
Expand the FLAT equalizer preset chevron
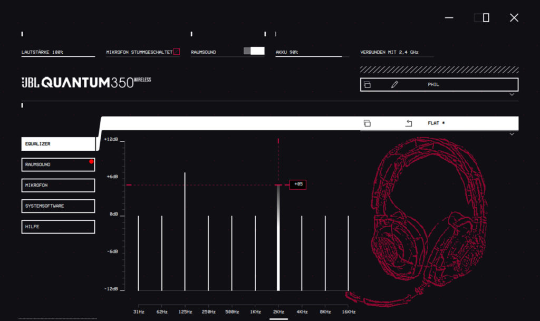512,134
